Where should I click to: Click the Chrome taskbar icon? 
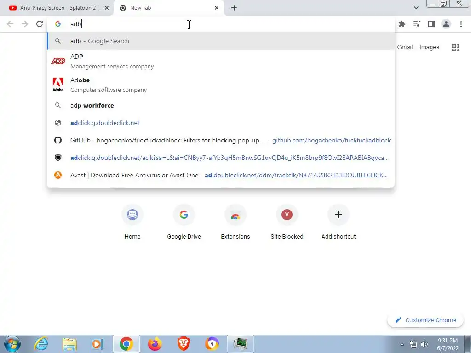coord(126,344)
